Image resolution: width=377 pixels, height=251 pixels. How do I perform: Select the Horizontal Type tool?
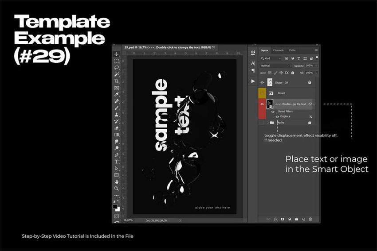[117, 162]
